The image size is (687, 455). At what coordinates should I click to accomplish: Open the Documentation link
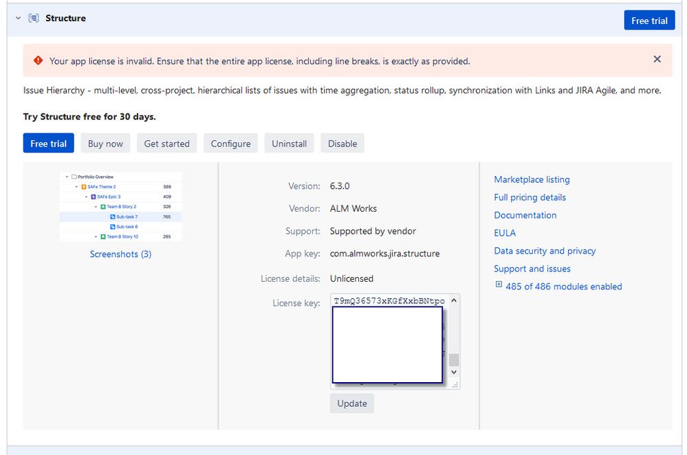pyautogui.click(x=525, y=215)
